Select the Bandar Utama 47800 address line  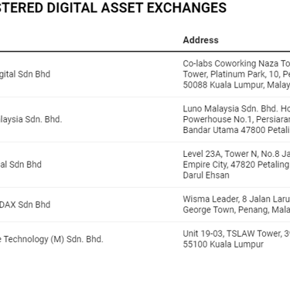pyautogui.click(x=237, y=130)
